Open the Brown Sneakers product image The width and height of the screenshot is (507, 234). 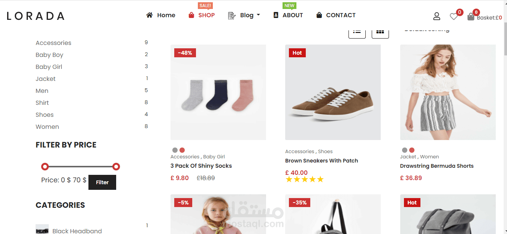point(333,92)
